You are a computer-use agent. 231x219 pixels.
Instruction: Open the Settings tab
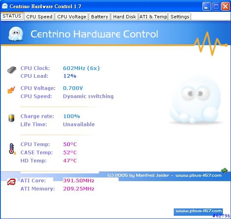tap(180, 17)
